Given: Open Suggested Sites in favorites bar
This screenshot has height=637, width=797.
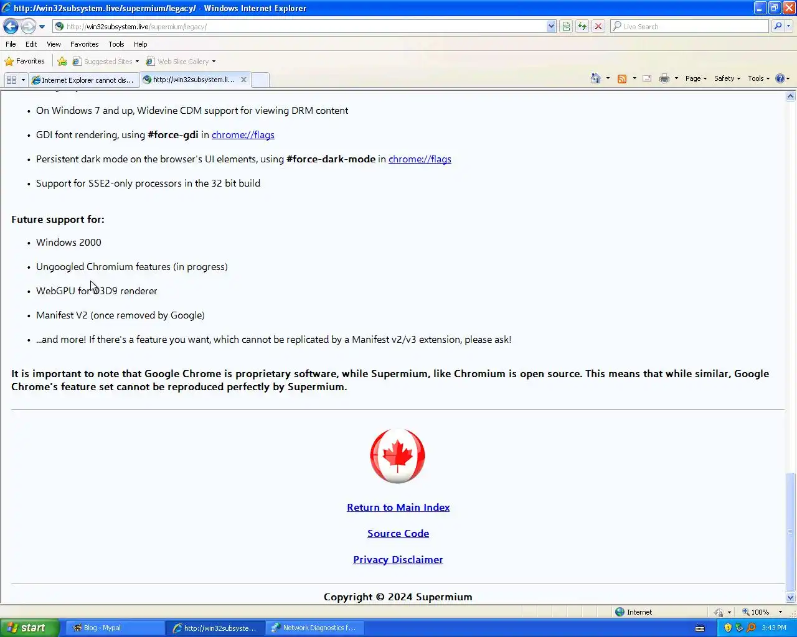Looking at the screenshot, I should (106, 61).
